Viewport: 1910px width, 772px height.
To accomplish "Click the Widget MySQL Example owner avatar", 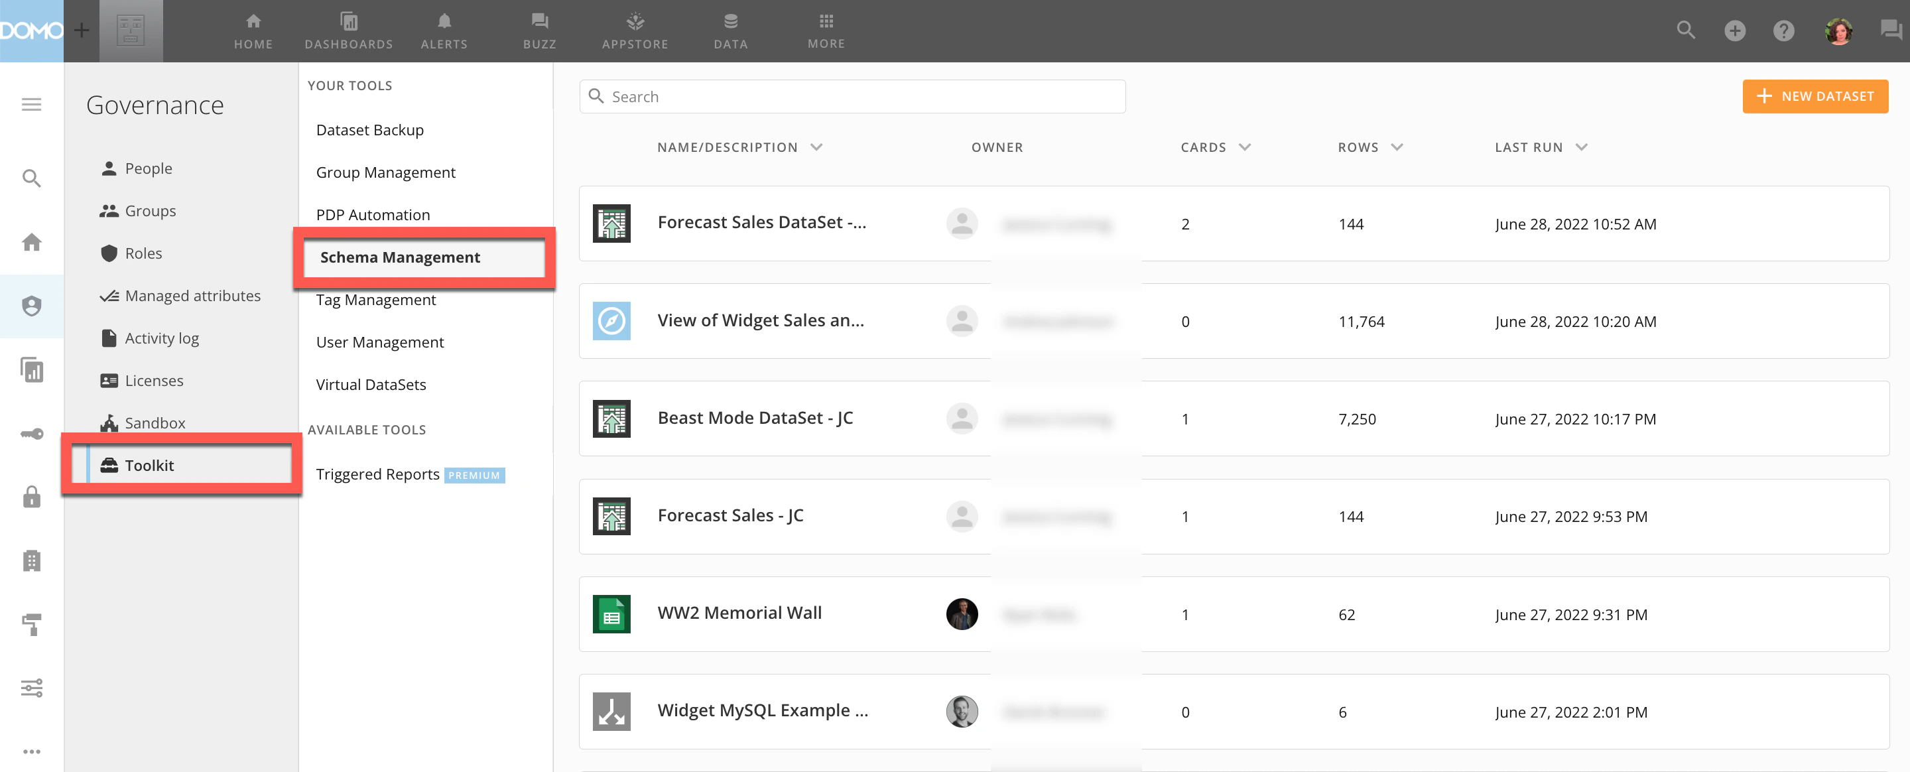I will pos(962,711).
